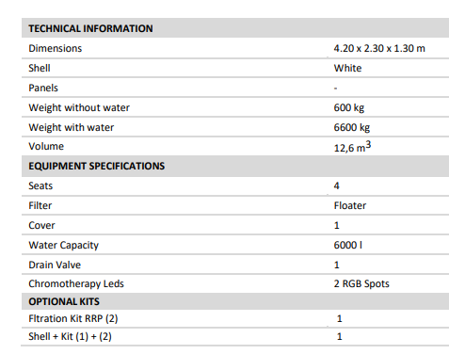Select the Weight without water label
Screen dimensions: 449x354
79,107
